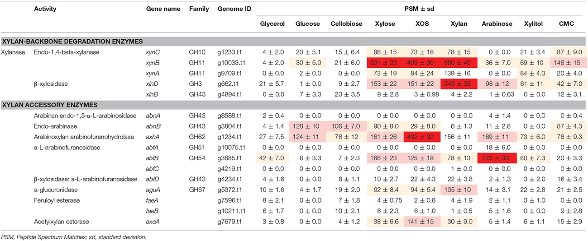This screenshot has width=588, height=241.
Task: Click the 'Xylitol' column header
Action: point(532,23)
